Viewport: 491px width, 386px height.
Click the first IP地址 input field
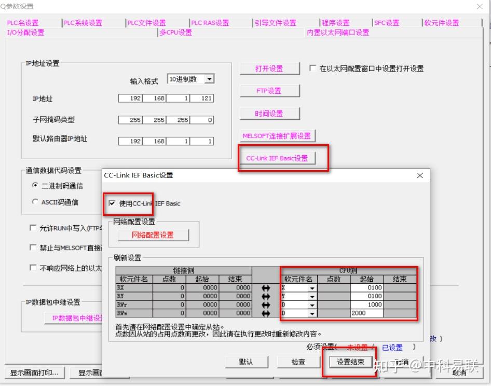(130, 99)
